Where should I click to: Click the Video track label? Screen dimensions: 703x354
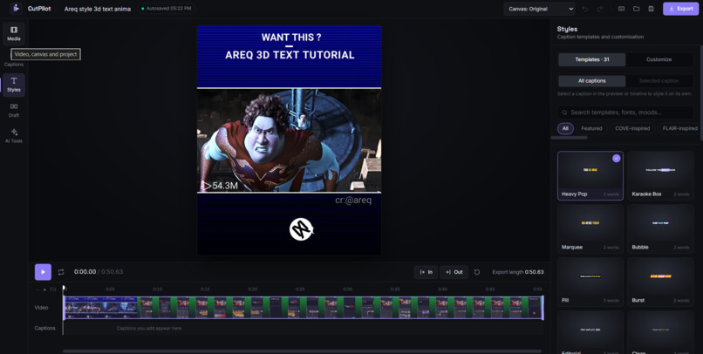pos(41,308)
